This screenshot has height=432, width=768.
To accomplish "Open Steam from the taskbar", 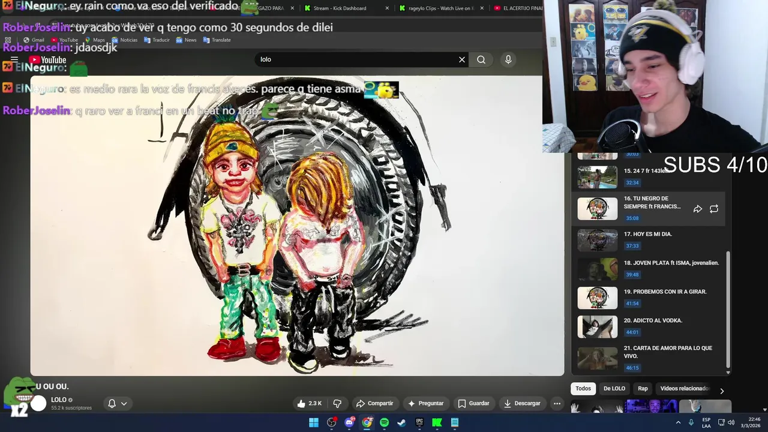I will point(401,422).
